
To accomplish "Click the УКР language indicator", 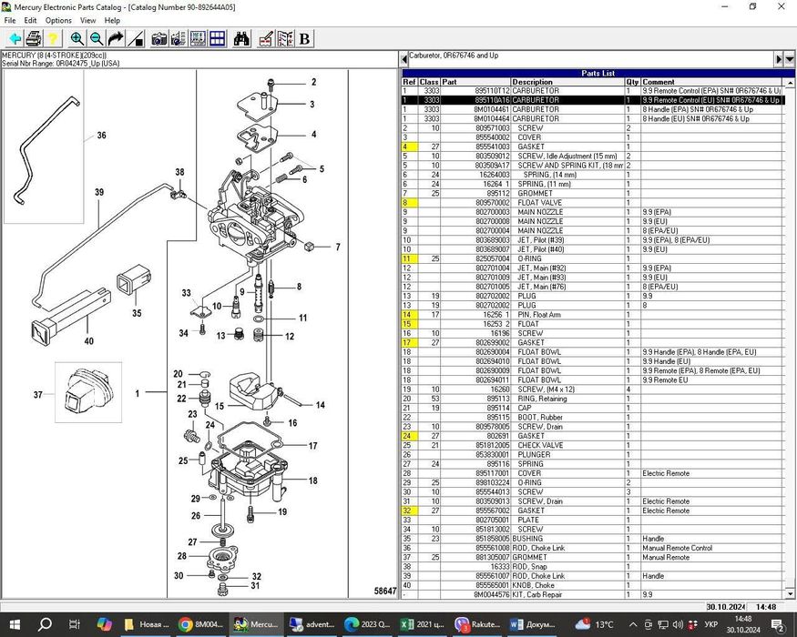I will pyautogui.click(x=711, y=624).
